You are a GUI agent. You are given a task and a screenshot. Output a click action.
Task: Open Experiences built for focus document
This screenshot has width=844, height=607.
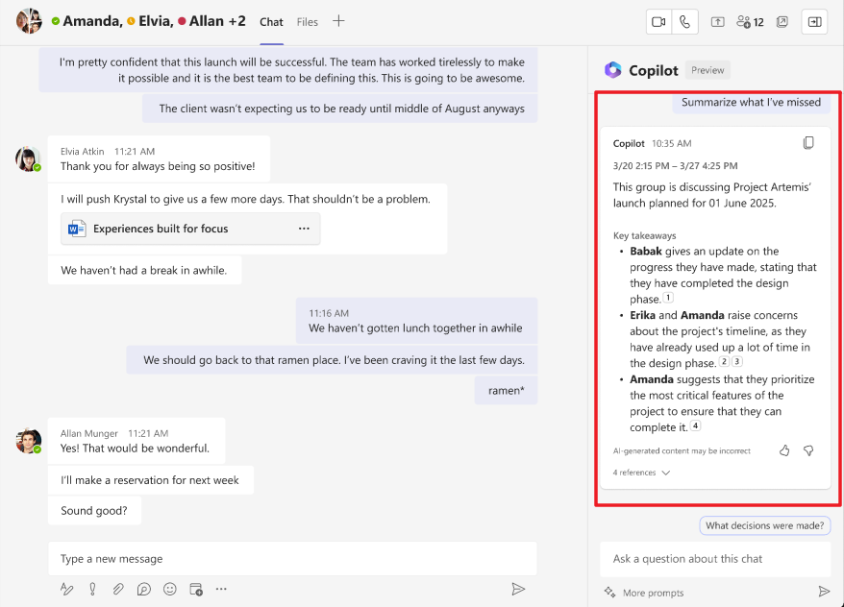click(x=190, y=229)
